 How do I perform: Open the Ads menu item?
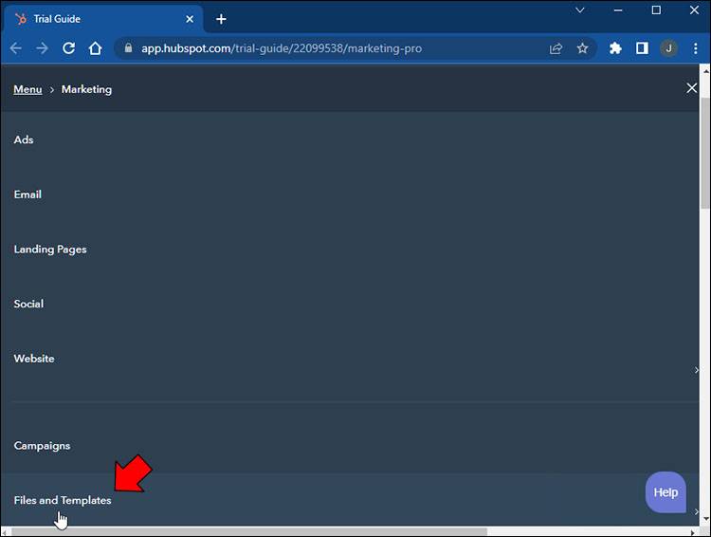pos(24,139)
